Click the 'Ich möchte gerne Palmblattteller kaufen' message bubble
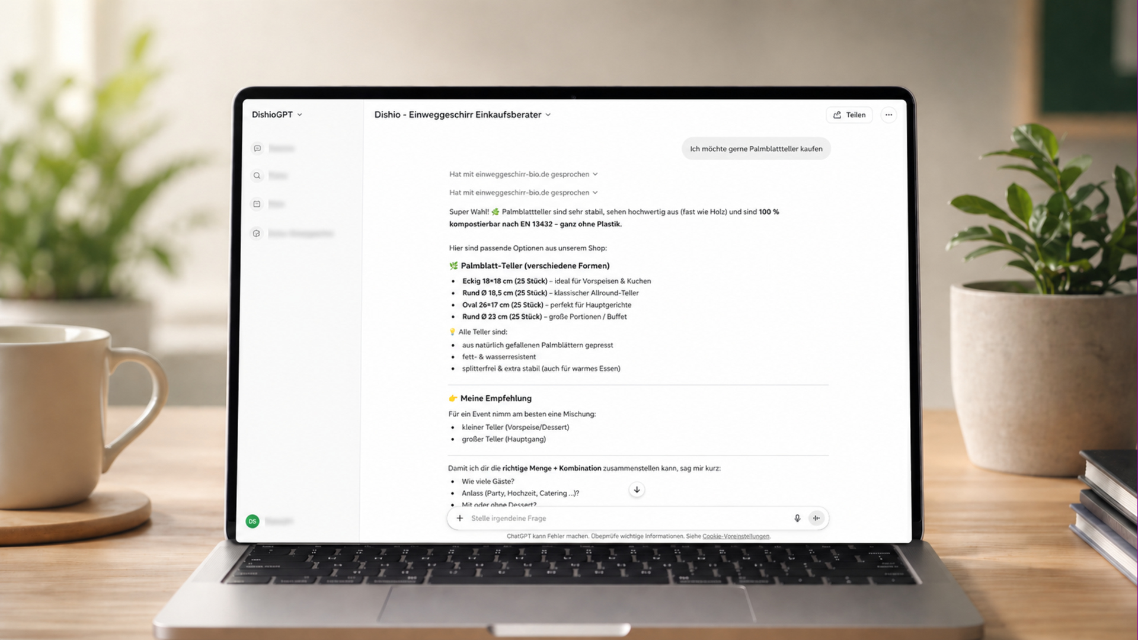The height and width of the screenshot is (640, 1138). (x=756, y=149)
